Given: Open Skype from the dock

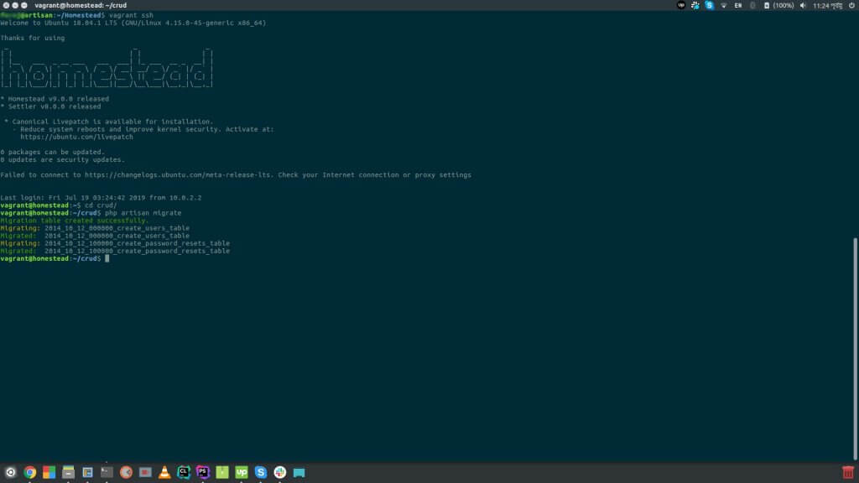Looking at the screenshot, I should (x=261, y=472).
